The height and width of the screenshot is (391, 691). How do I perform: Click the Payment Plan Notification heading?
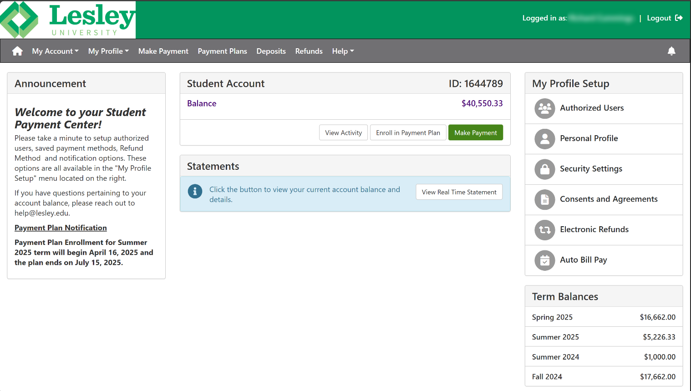point(61,228)
